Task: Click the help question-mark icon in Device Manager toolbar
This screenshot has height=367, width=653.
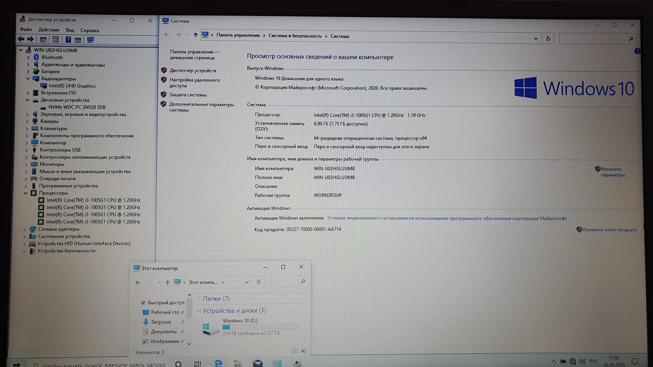Action: click(68, 40)
